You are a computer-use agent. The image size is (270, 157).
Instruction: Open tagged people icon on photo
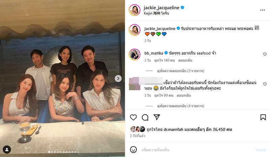point(7,149)
